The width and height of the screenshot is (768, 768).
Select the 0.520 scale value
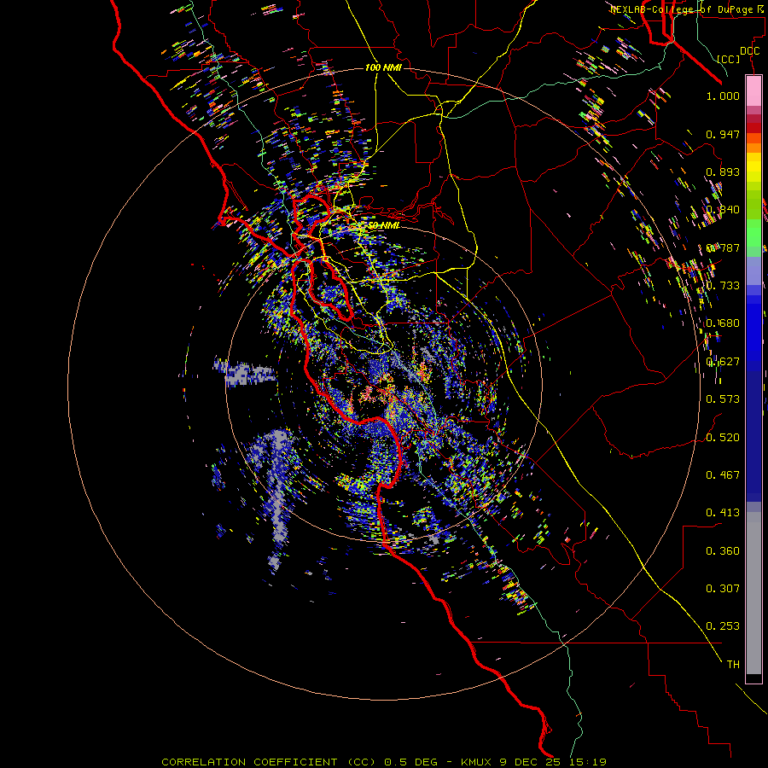pos(723,438)
